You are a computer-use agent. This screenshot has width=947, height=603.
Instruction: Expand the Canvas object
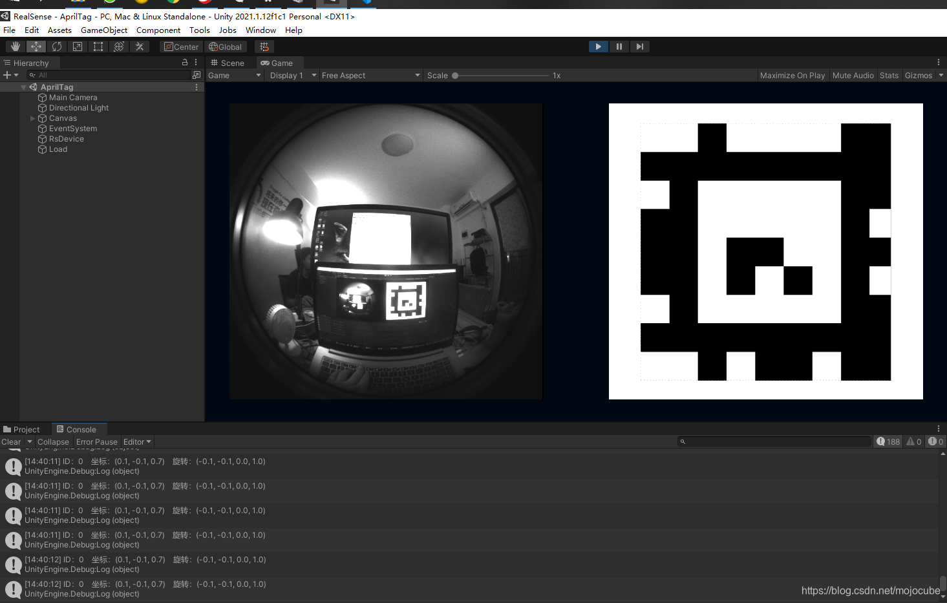point(33,118)
